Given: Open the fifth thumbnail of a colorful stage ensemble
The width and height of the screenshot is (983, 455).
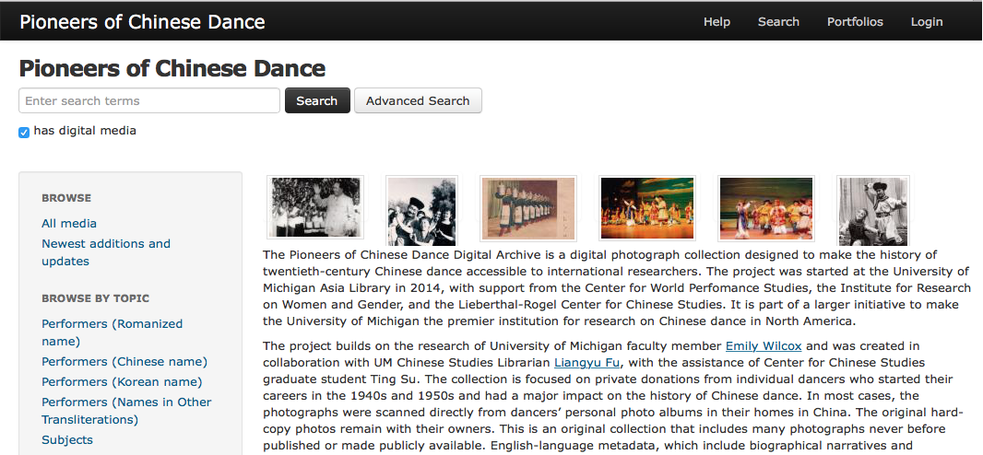Looking at the screenshot, I should tap(766, 208).
